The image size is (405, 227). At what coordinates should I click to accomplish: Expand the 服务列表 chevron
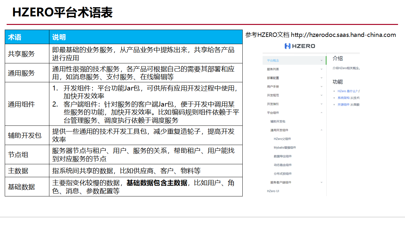[321, 69]
